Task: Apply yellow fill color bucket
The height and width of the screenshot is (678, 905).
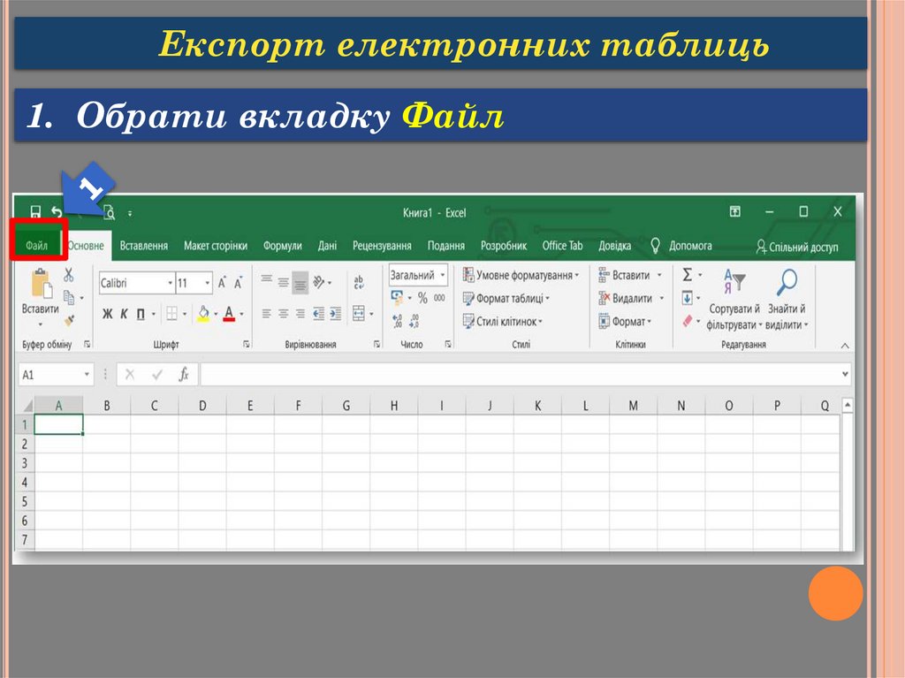Action: [x=203, y=314]
